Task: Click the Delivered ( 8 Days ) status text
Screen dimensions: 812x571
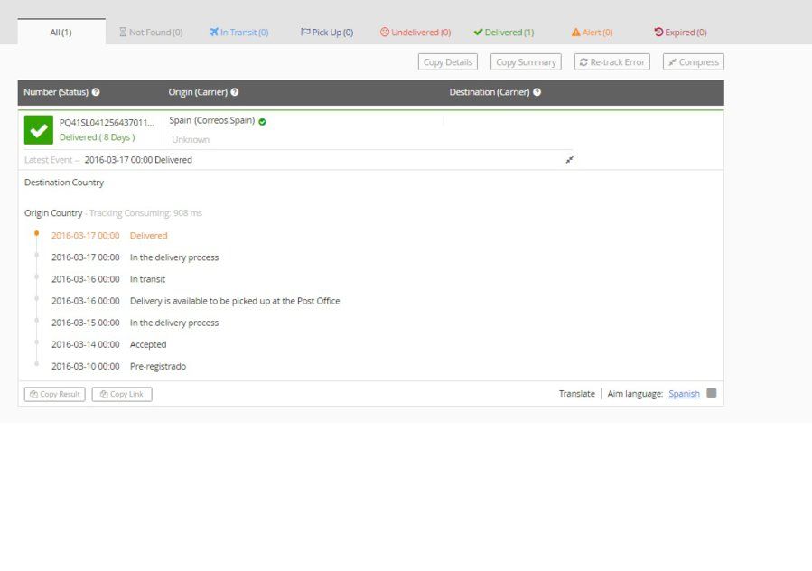Action: [x=98, y=137]
